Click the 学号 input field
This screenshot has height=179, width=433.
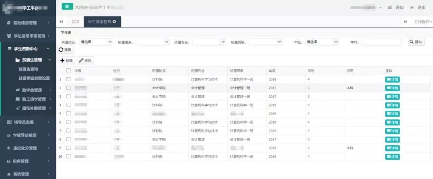381,42
